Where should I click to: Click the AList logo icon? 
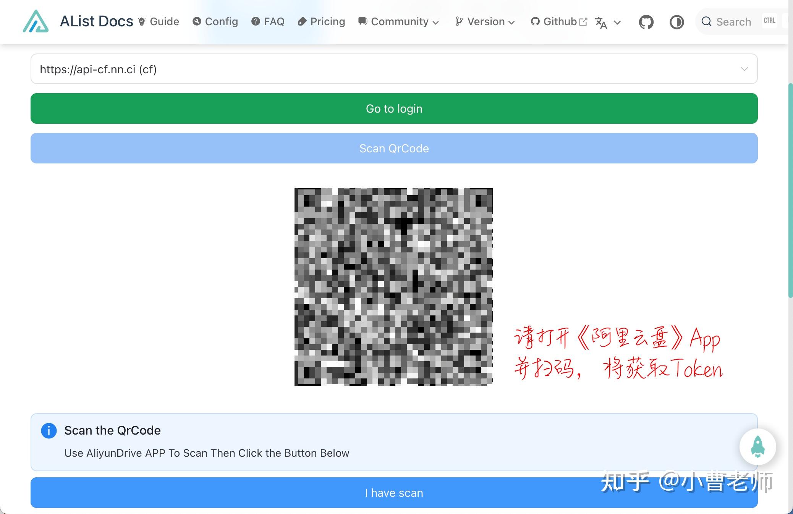(x=36, y=21)
